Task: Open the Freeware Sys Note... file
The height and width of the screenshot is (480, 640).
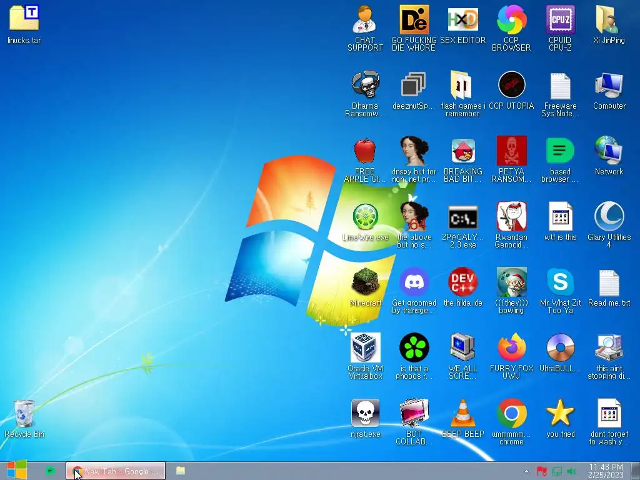Action: 560,94
